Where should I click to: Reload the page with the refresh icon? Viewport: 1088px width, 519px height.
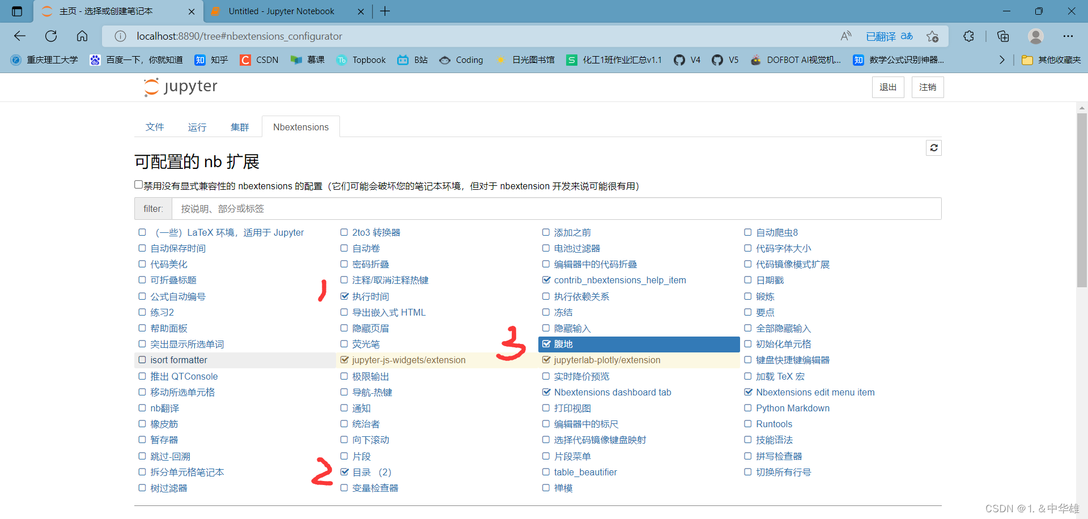[x=51, y=36]
